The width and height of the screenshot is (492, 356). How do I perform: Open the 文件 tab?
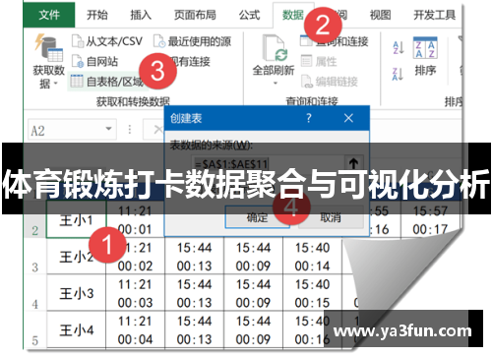49,15
